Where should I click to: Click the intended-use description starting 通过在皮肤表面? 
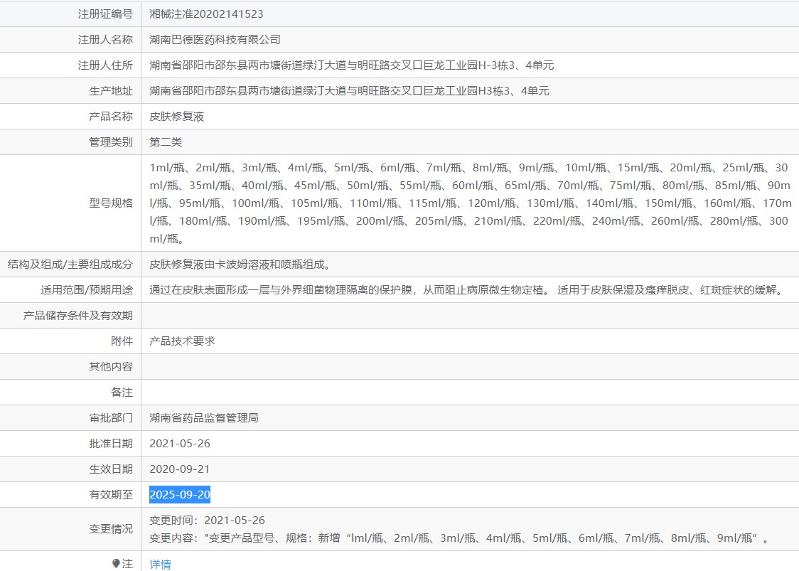467,289
